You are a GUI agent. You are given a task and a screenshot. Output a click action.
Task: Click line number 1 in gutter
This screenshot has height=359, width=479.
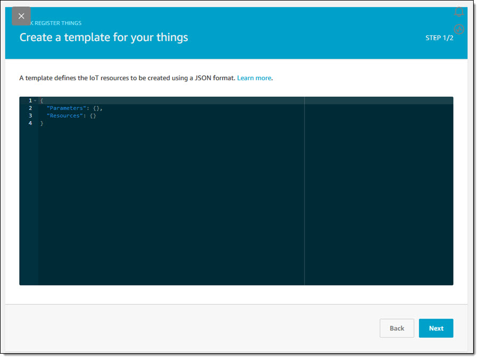pyautogui.click(x=30, y=101)
